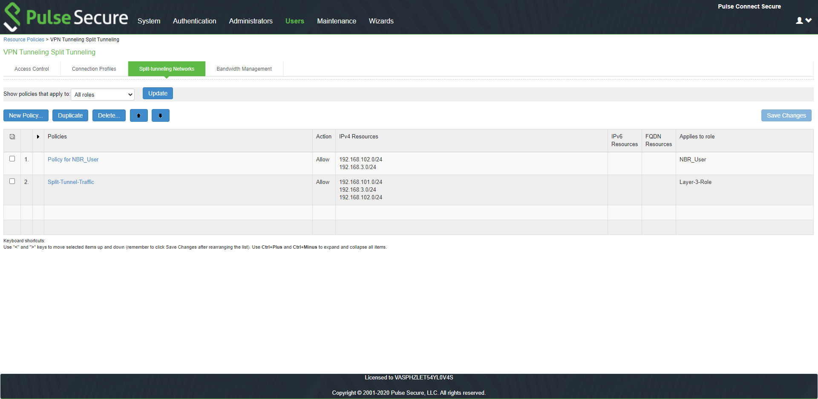Click 192.168.101.0/24 in Split-Tunnel-Traffic row
Image resolution: width=818 pixels, height=399 pixels.
(361, 182)
